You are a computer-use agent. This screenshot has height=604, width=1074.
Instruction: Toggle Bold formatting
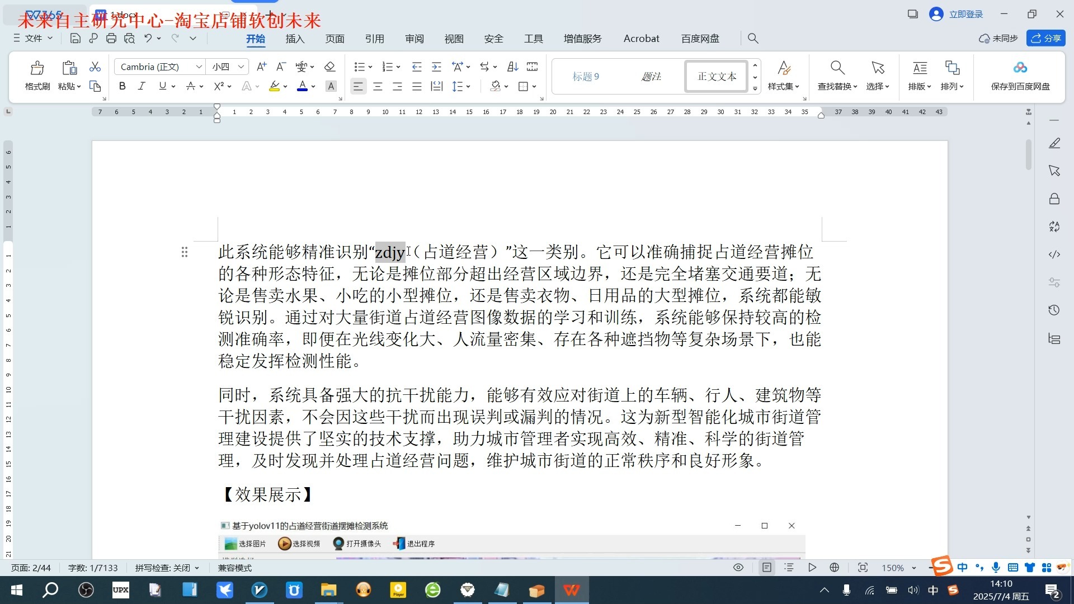tap(122, 86)
